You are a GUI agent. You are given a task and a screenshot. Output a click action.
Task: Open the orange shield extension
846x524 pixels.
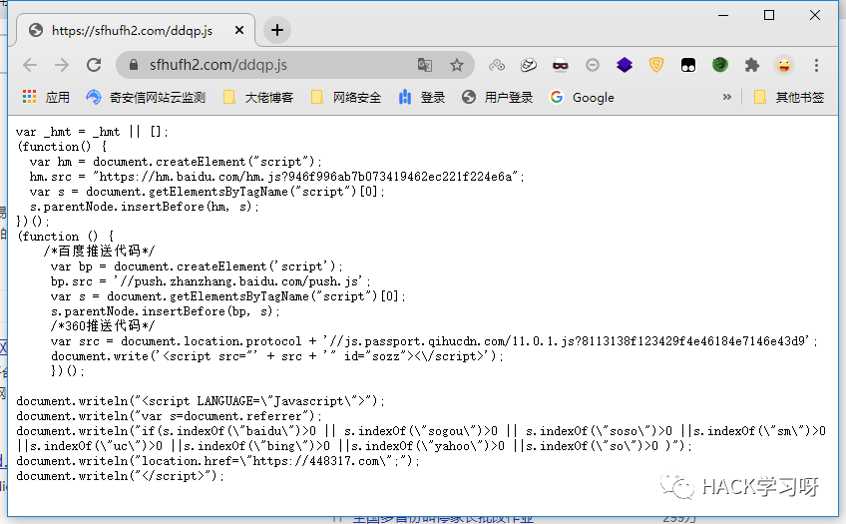click(656, 65)
